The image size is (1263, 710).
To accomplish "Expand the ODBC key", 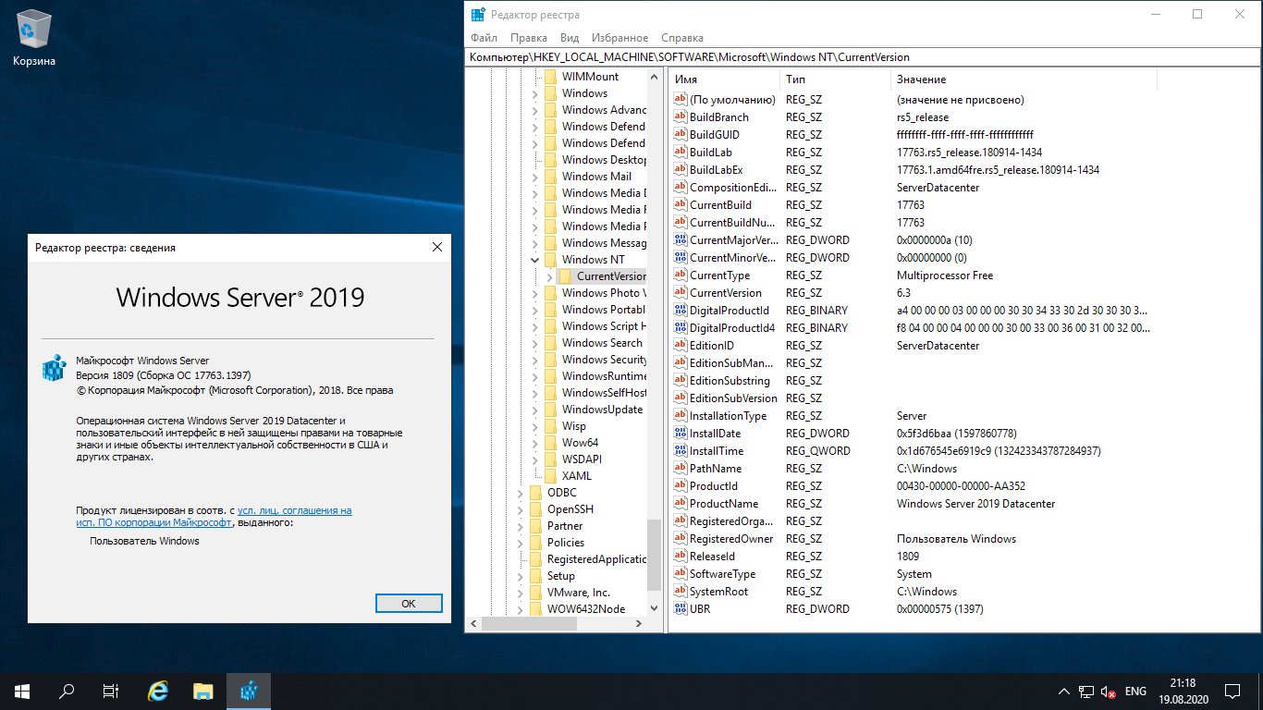I will [x=520, y=493].
